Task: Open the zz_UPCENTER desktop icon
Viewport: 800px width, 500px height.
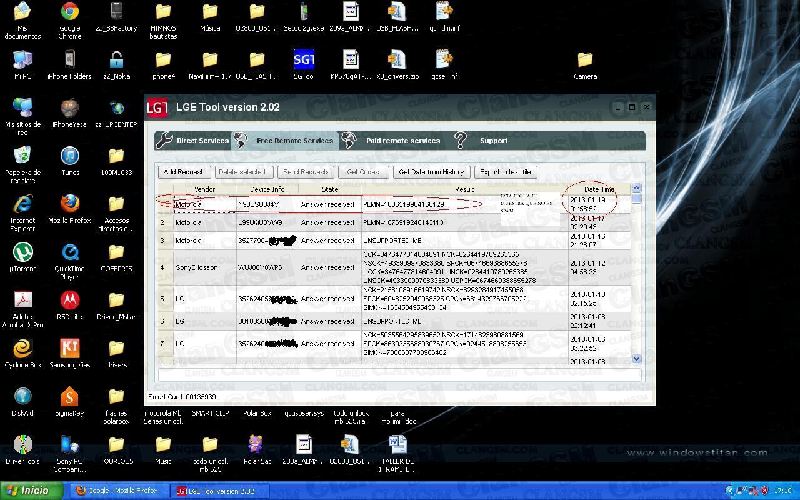Action: (x=116, y=113)
